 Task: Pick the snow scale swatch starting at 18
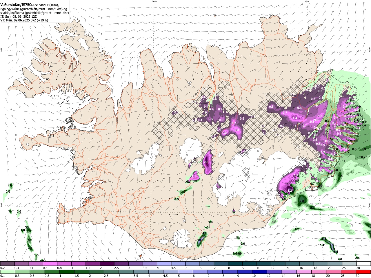321,264
